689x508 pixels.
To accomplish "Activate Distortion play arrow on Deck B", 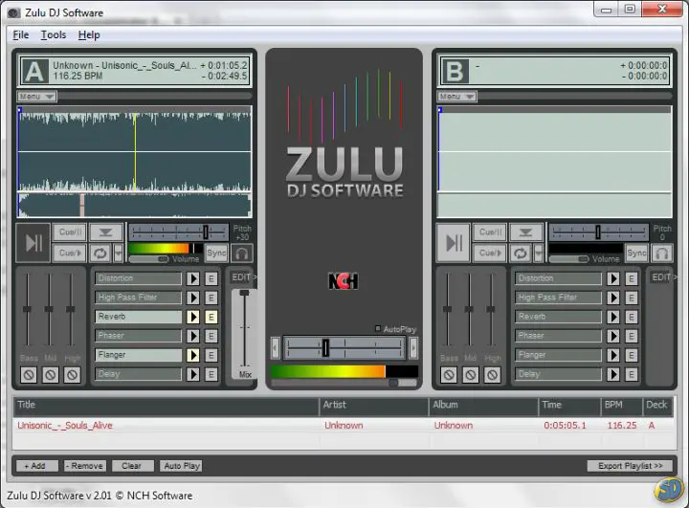I will [613, 278].
